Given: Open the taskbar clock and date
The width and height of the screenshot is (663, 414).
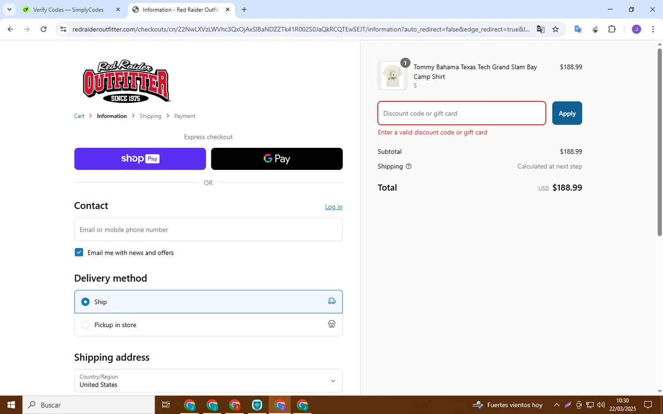Looking at the screenshot, I should click(622, 405).
